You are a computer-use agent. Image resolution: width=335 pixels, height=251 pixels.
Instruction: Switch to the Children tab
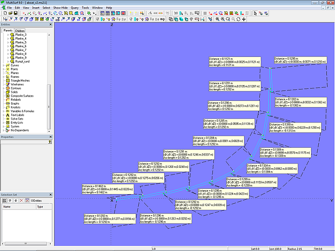click(20, 31)
